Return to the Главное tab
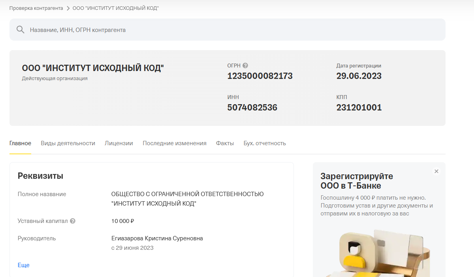This screenshot has width=474, height=277. pos(20,143)
